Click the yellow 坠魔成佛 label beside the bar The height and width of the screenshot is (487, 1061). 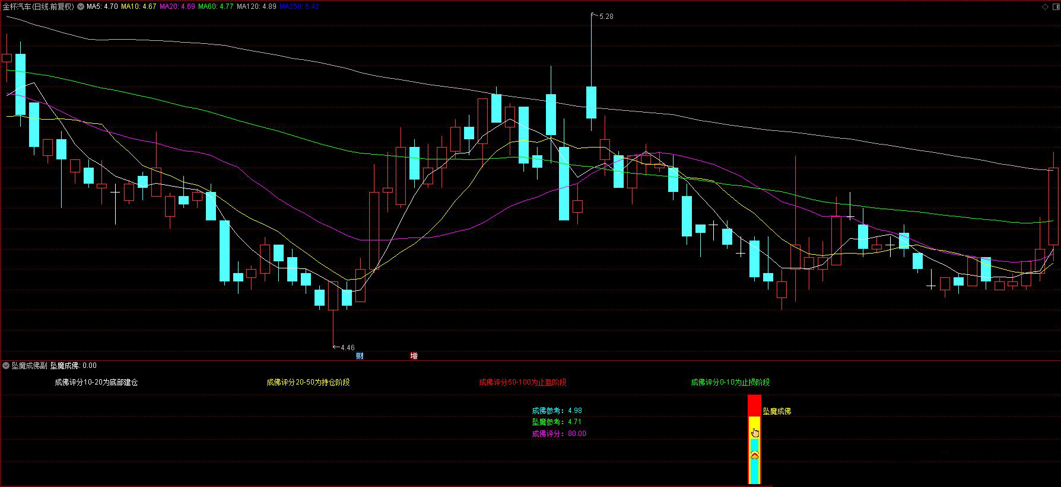click(x=777, y=411)
